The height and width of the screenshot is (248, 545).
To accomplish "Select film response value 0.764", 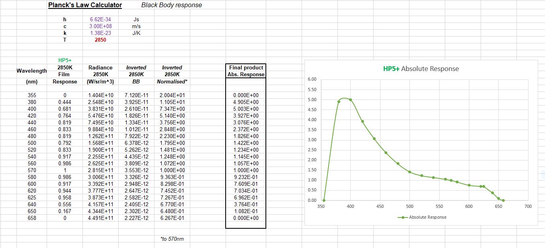I will click(65, 116).
